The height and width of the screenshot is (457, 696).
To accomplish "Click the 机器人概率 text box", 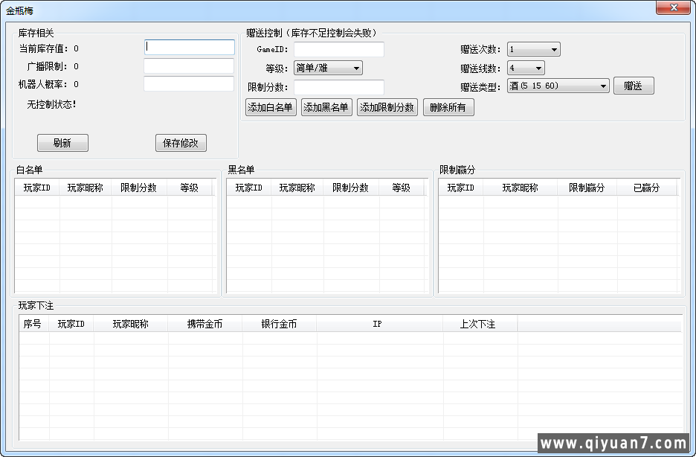I will [189, 84].
